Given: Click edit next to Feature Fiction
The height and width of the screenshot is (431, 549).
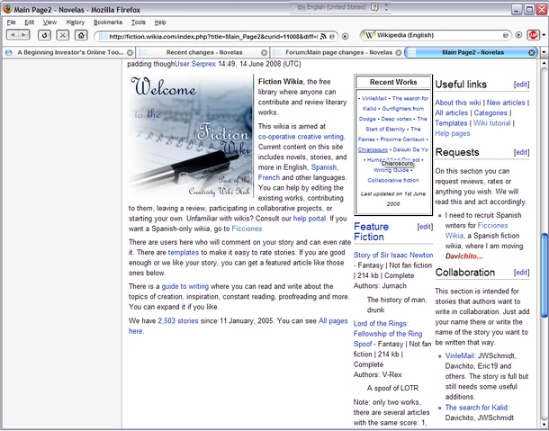Looking at the screenshot, I should [425, 227].
